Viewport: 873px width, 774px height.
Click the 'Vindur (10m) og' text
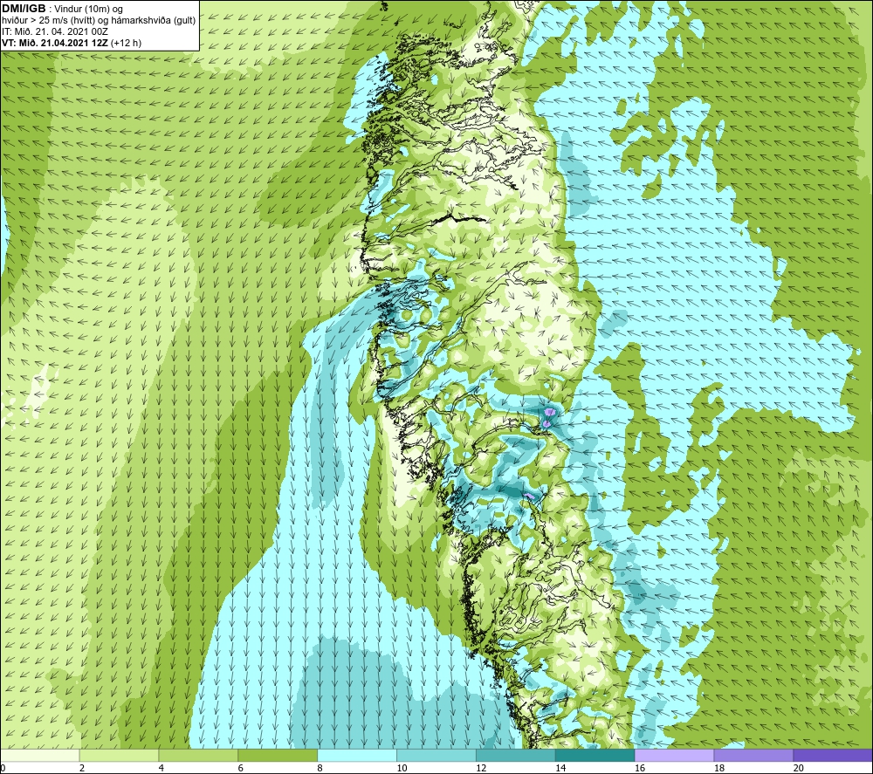coord(89,9)
